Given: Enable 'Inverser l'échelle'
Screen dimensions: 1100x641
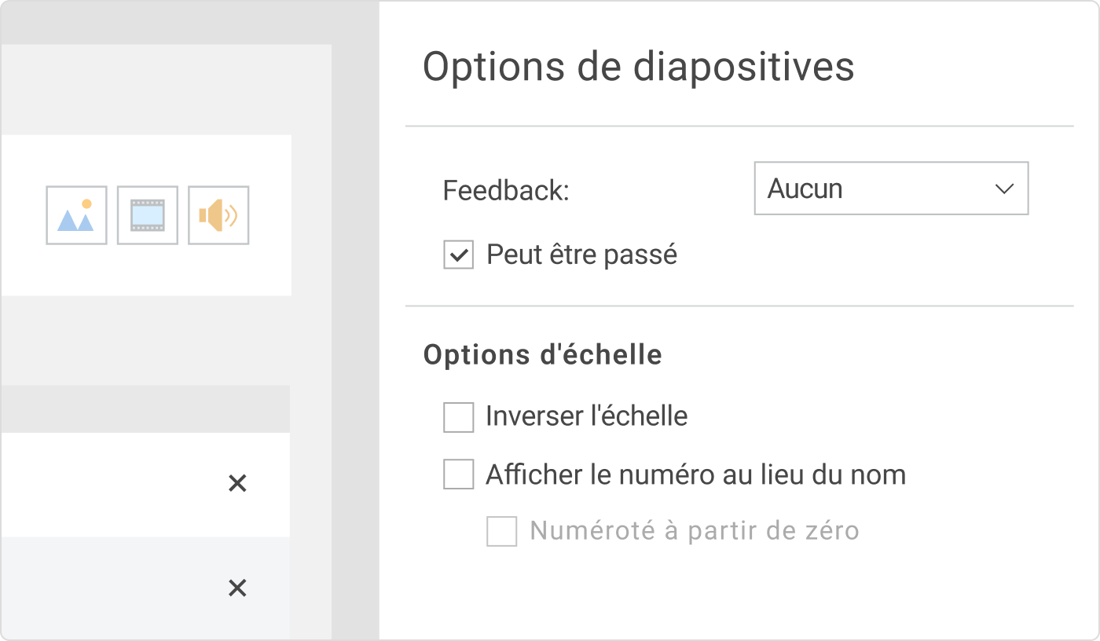Looking at the screenshot, I should pyautogui.click(x=458, y=416).
